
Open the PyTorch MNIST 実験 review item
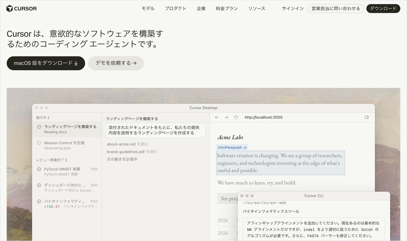[67, 171]
